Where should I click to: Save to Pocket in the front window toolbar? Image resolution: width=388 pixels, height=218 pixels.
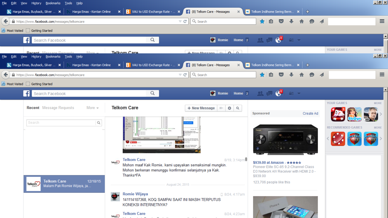click(281, 75)
